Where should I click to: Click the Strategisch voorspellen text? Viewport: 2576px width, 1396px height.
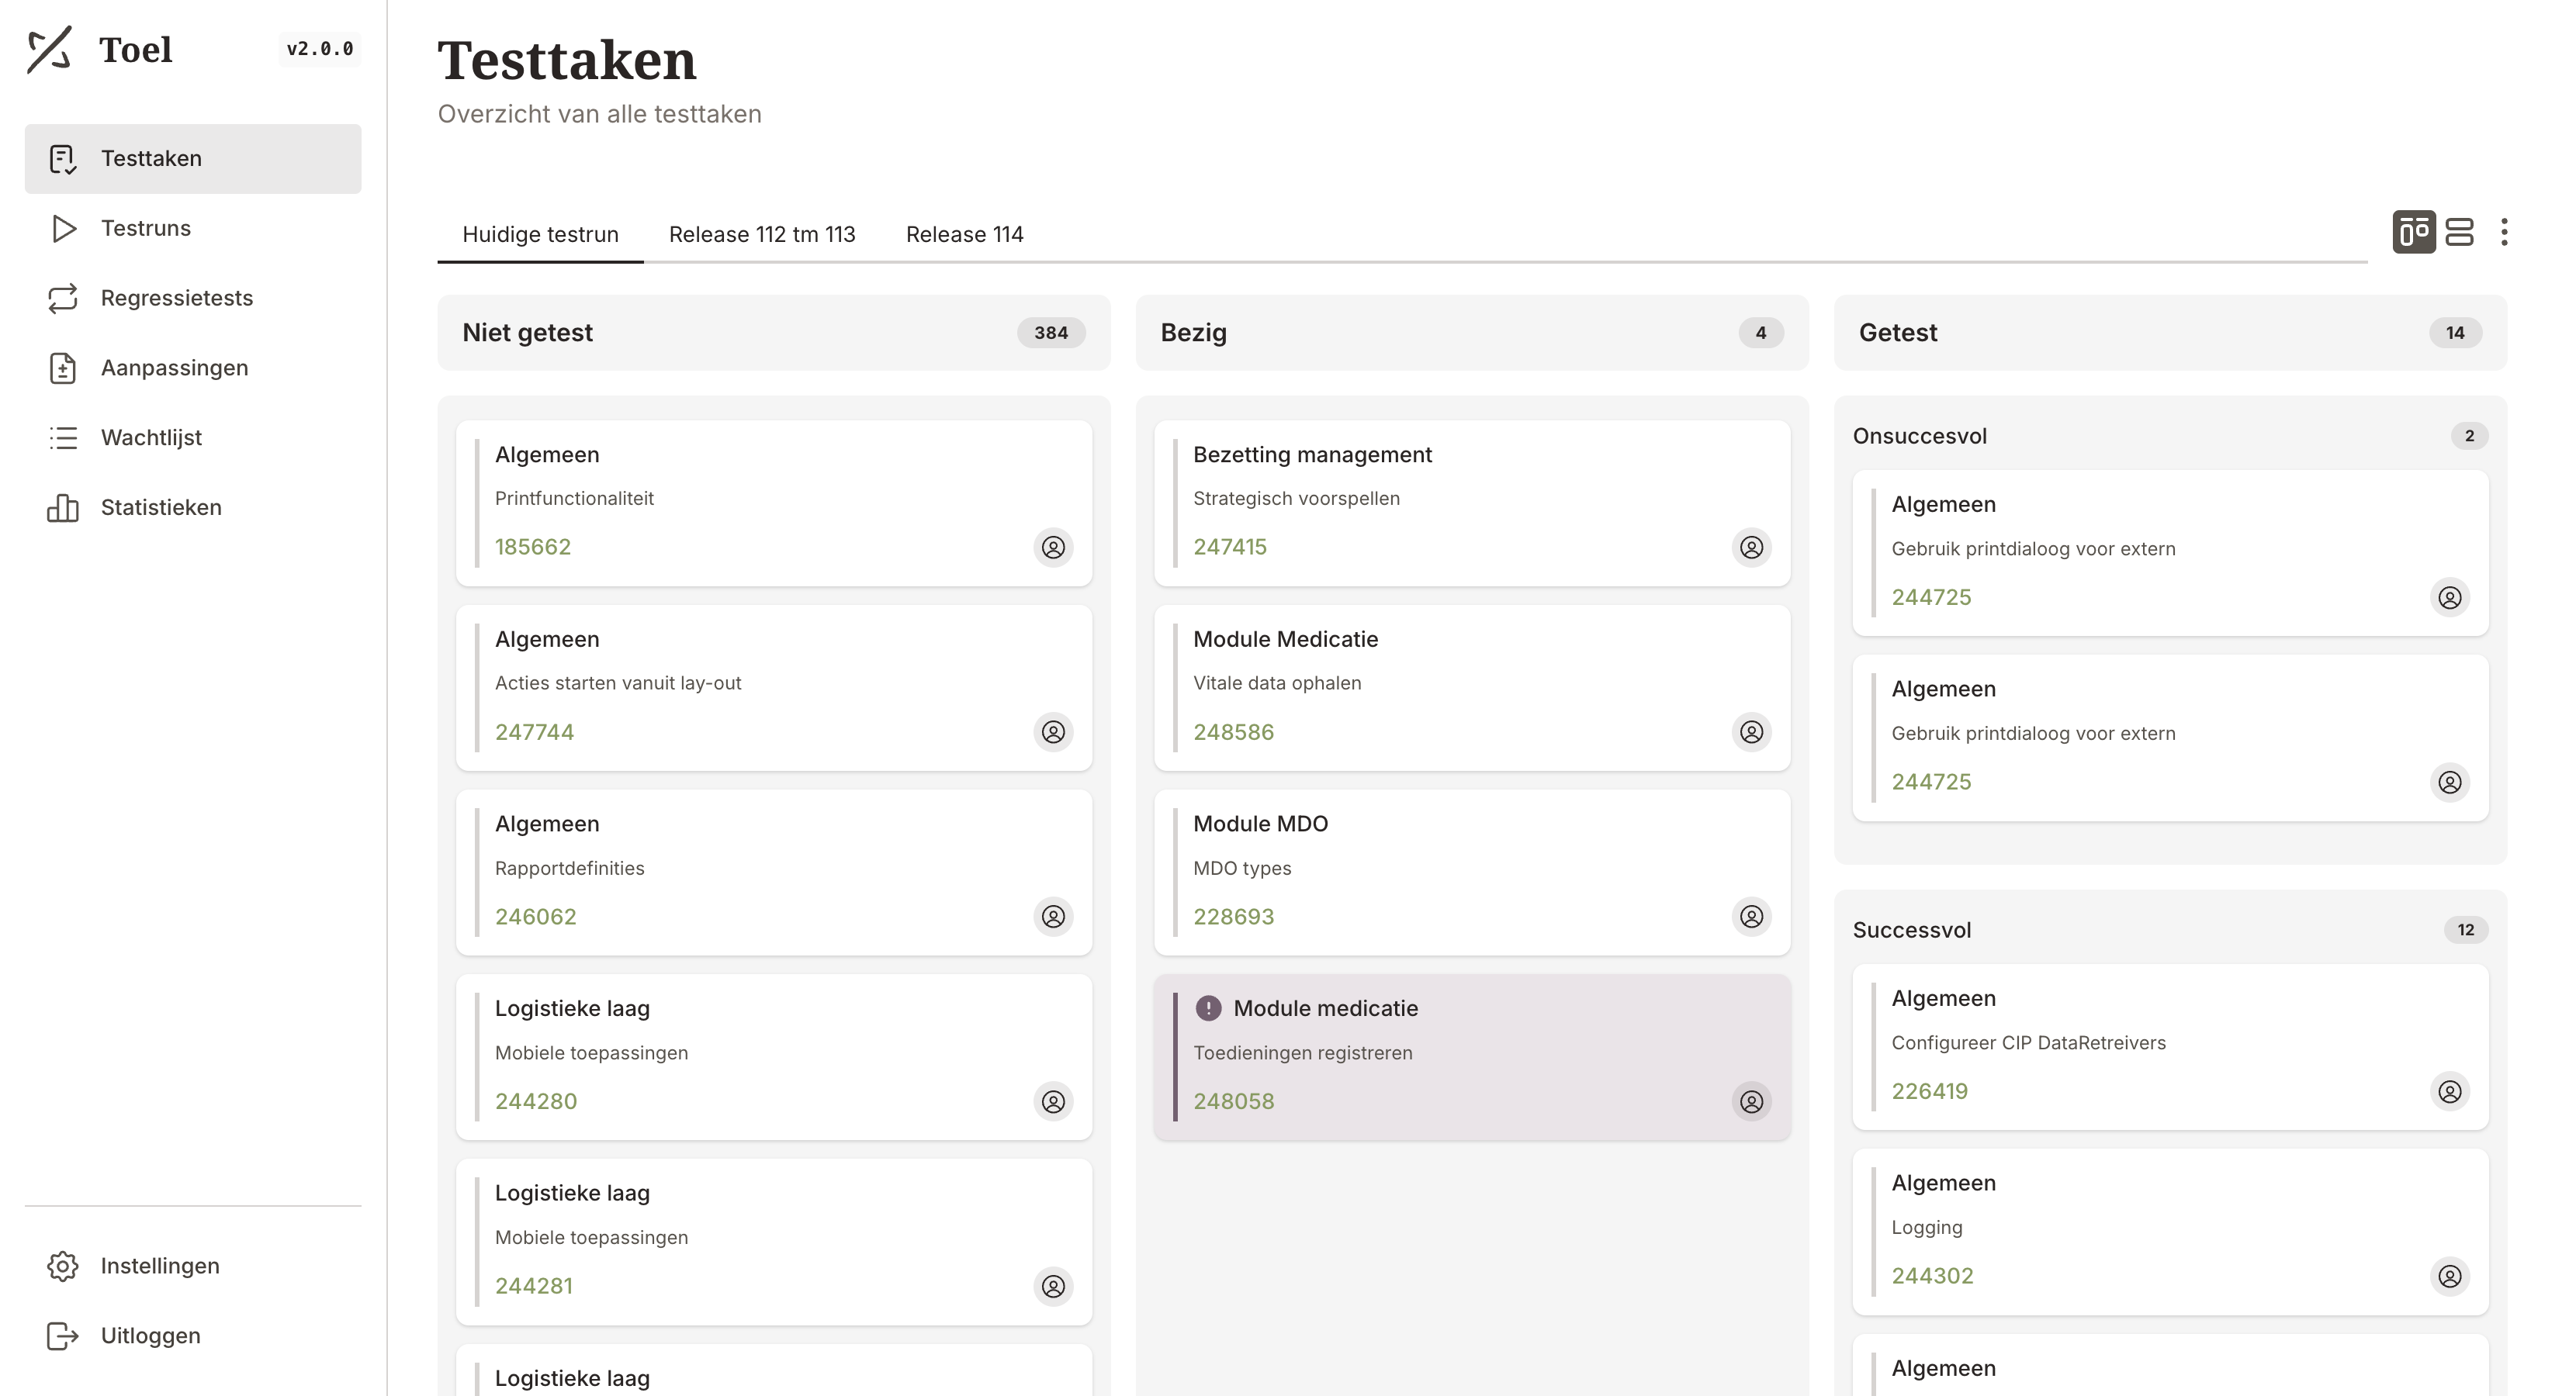click(x=1296, y=499)
